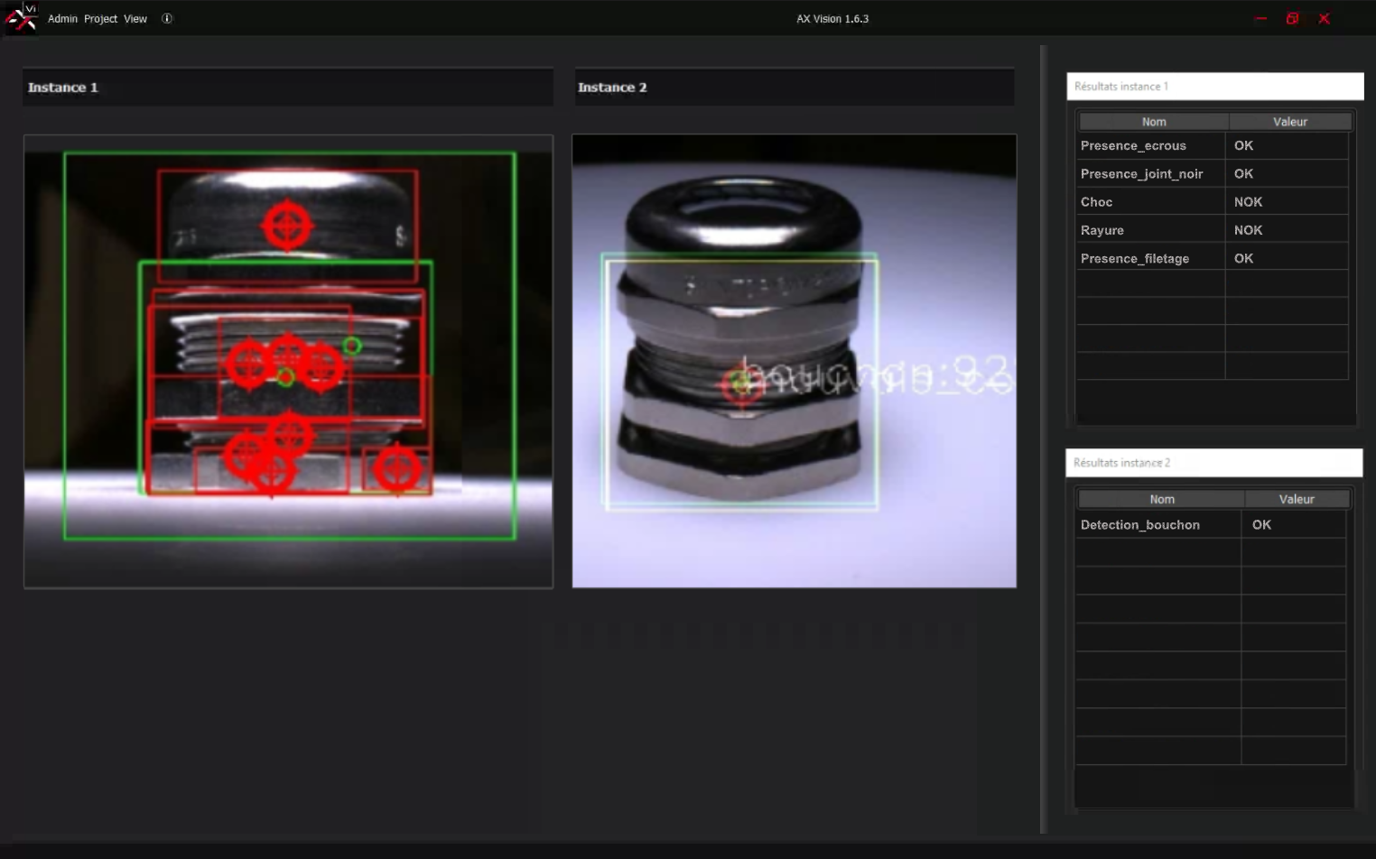Click the Instance 2 camera image

[x=794, y=361]
